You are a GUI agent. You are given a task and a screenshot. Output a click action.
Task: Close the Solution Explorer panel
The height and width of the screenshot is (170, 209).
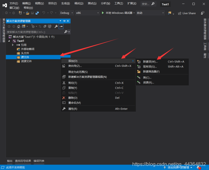(x=68, y=21)
